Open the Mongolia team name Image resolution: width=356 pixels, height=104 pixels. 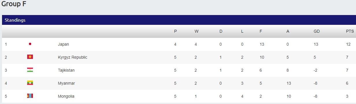coord(66,96)
